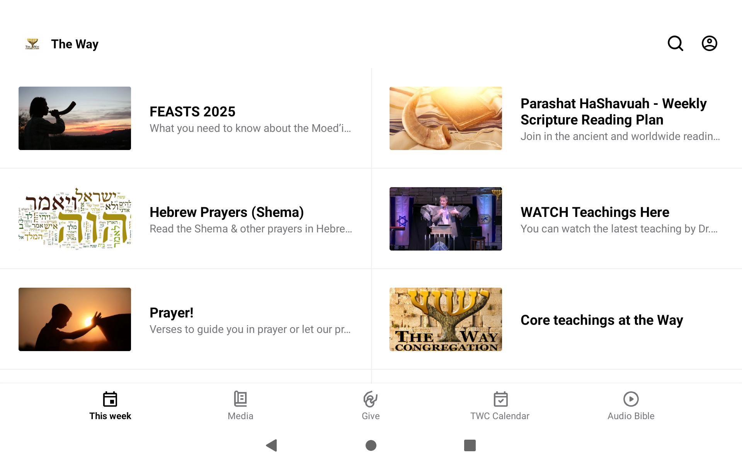Open Core teachings at the Way

(x=602, y=320)
